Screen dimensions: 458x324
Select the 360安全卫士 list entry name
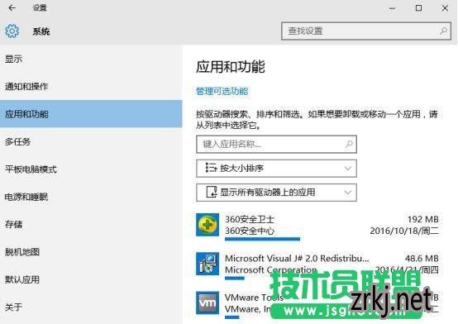coord(250,219)
